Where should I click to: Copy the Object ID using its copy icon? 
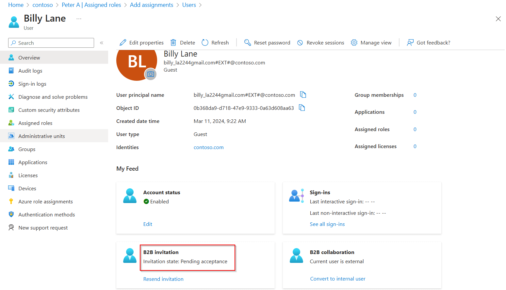[x=302, y=108]
